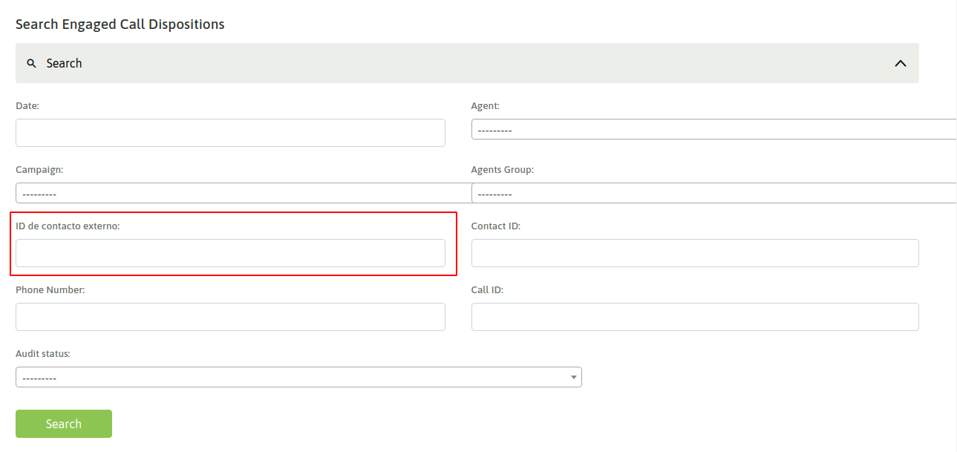This screenshot has width=957, height=452.
Task: Click the Call ID input field
Action: tap(695, 317)
